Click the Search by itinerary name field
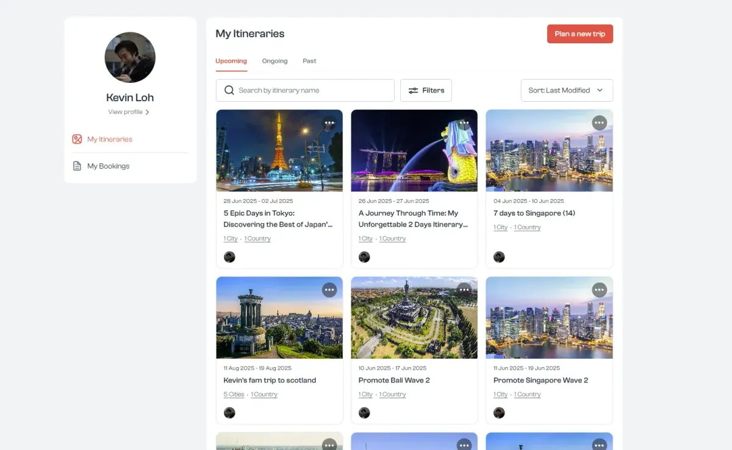 pos(305,90)
